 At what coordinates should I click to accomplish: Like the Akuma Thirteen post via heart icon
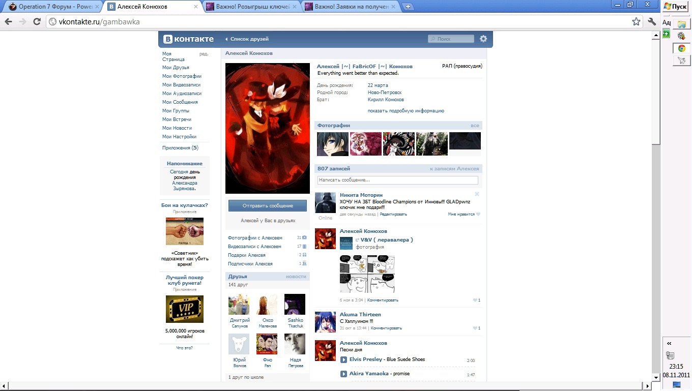(x=475, y=328)
